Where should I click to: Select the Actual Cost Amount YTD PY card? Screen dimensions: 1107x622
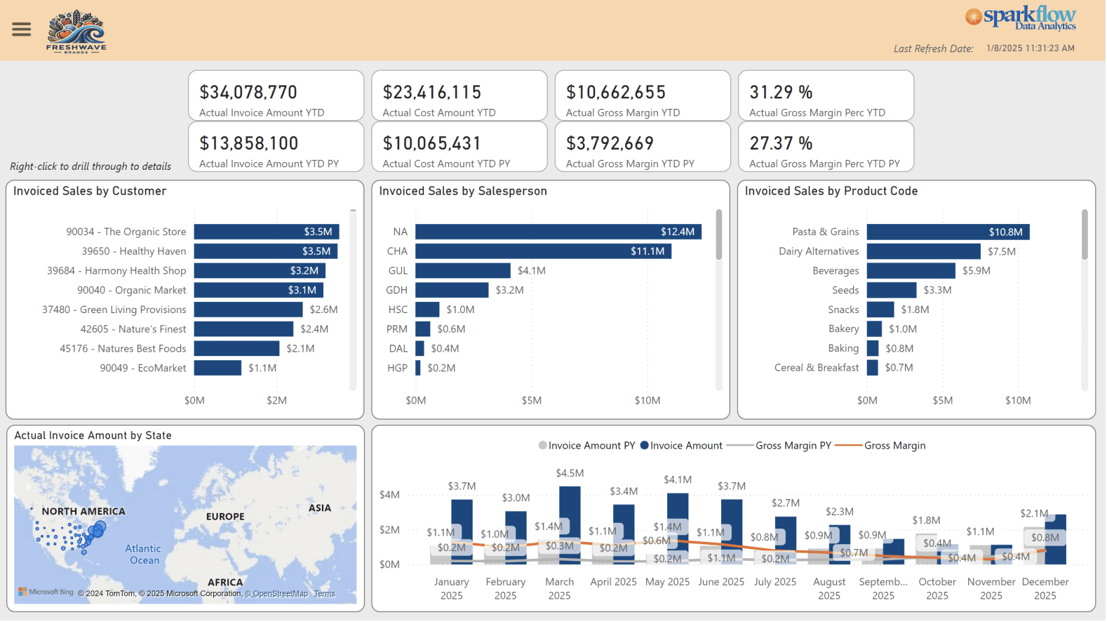[459, 147]
